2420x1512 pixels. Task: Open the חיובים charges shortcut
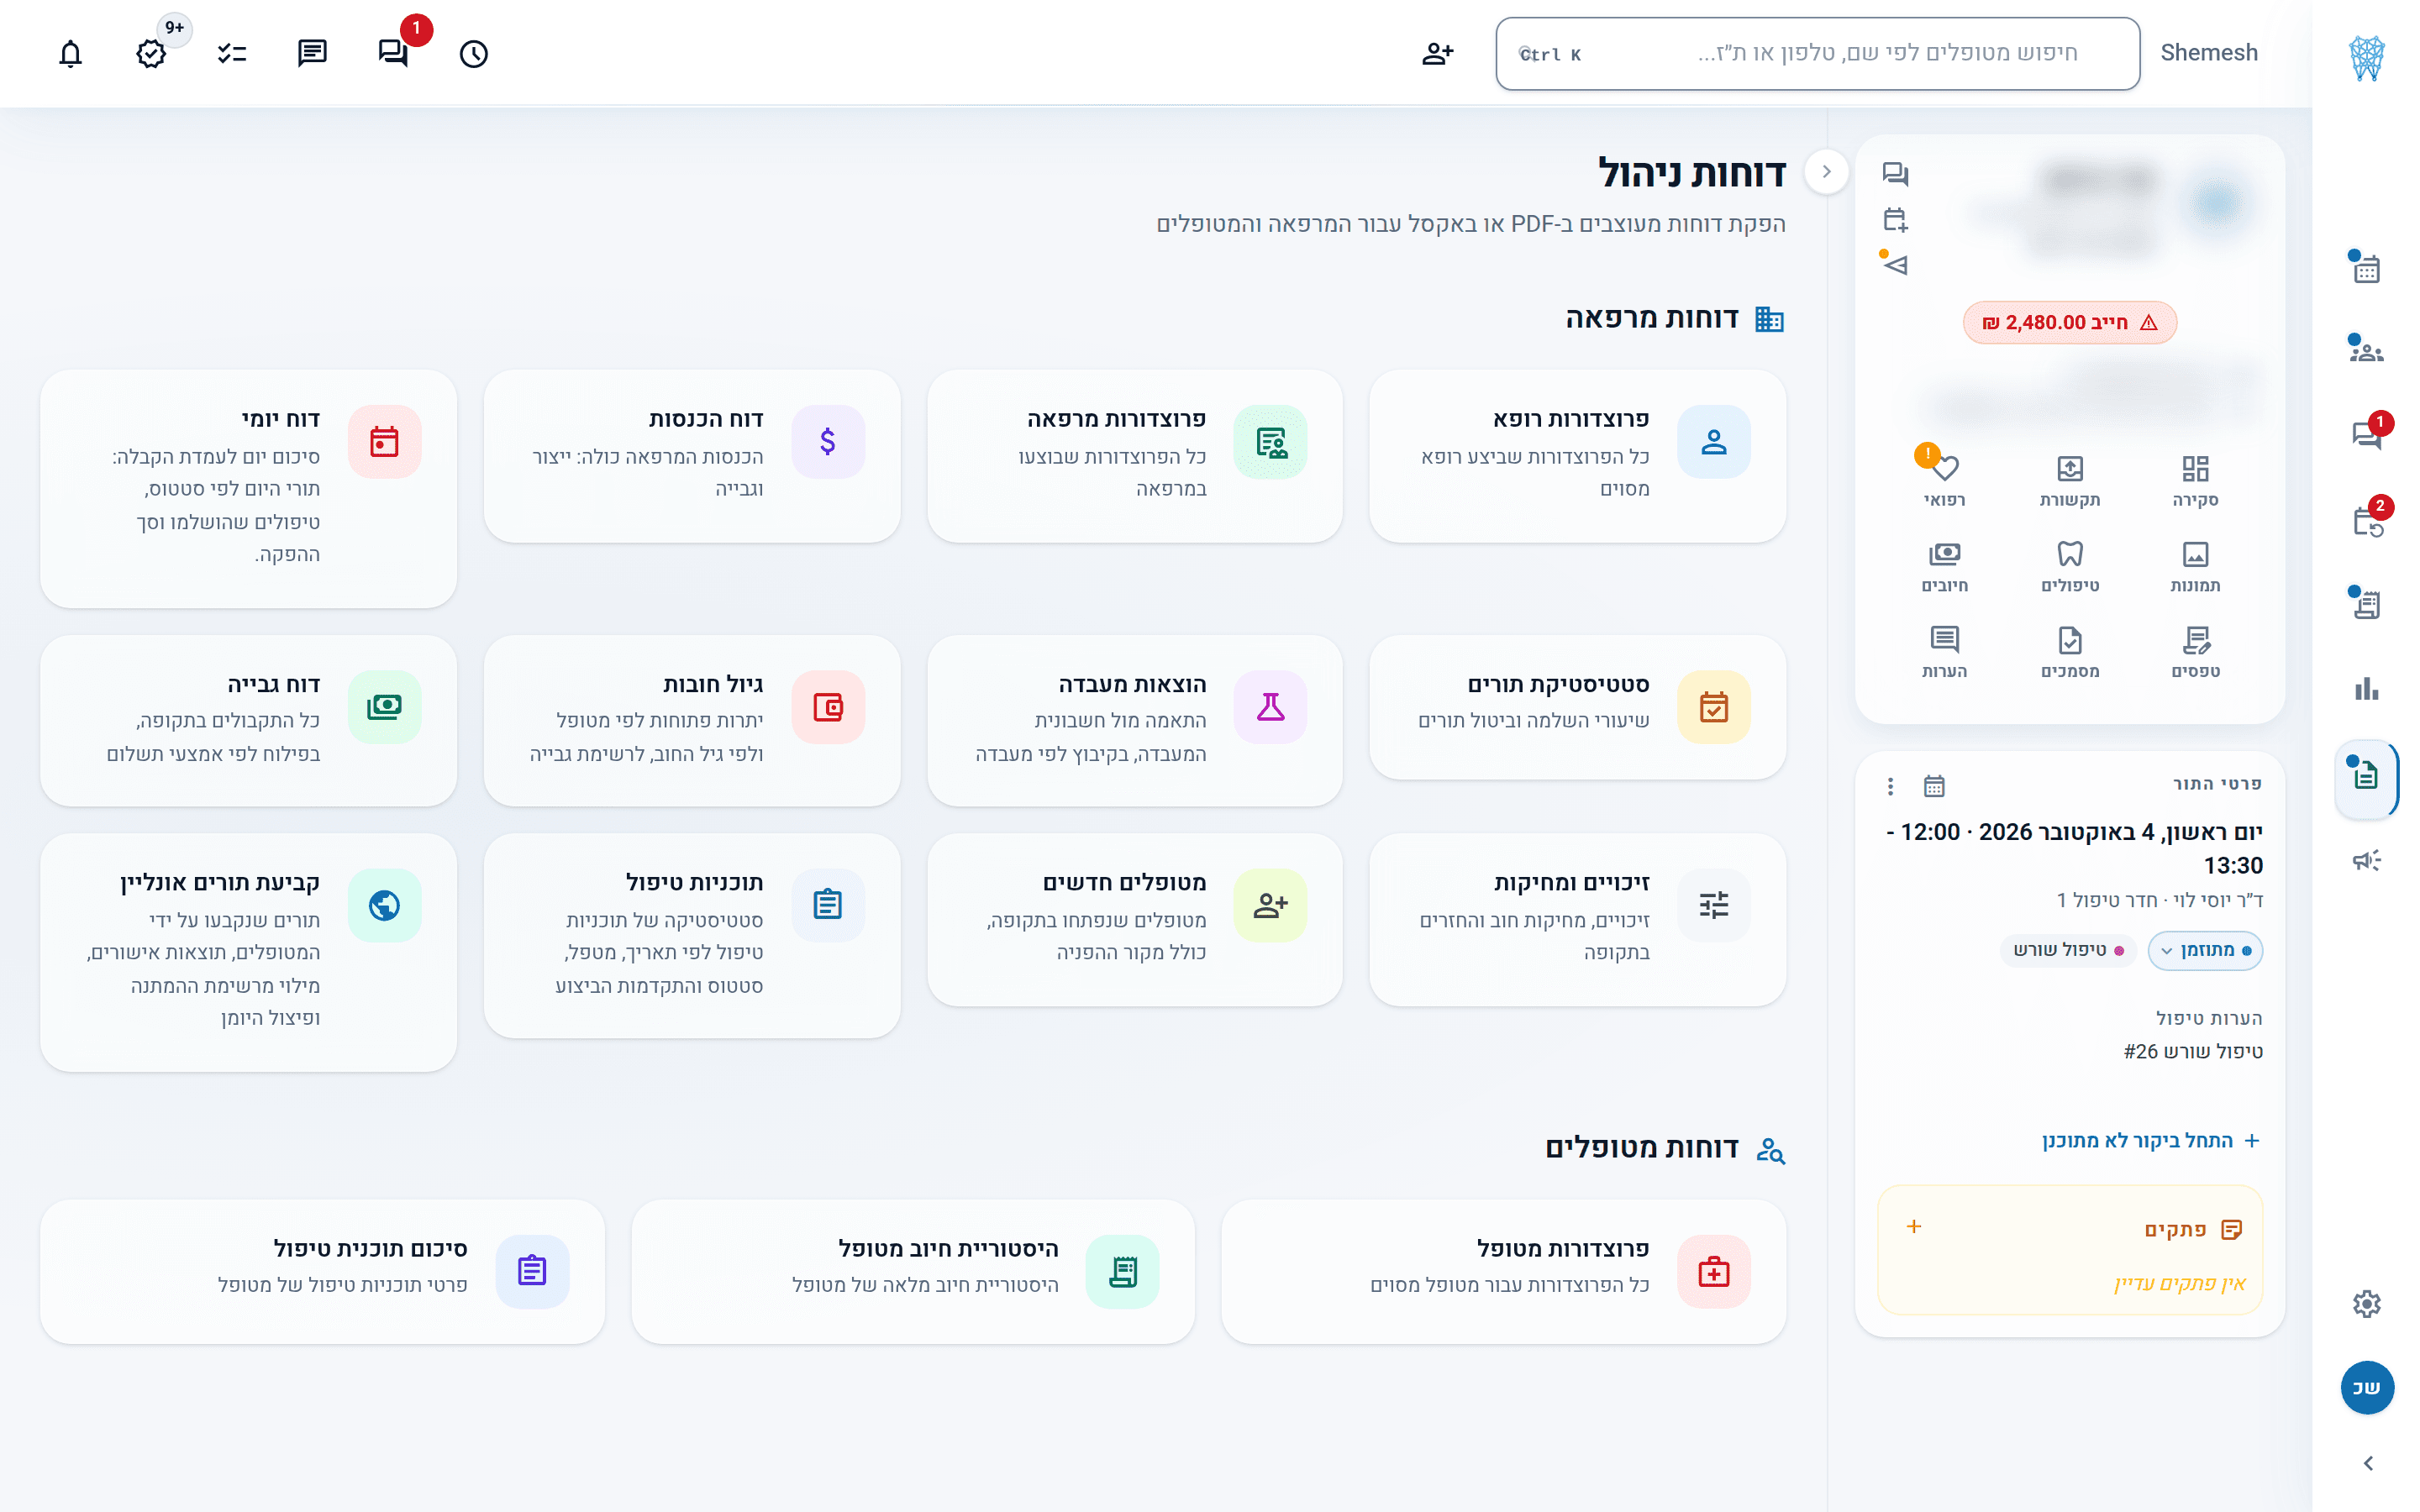1944,566
